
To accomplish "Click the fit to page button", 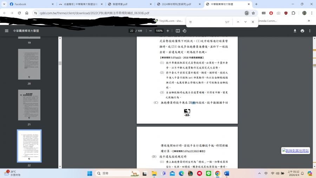I will click(178, 31).
